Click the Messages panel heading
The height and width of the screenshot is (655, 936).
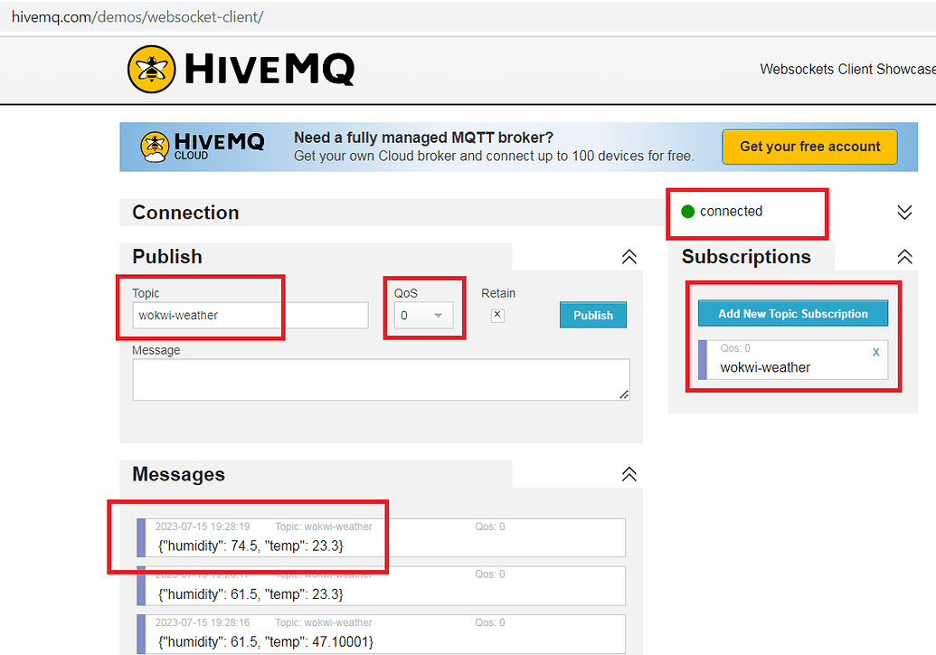click(x=178, y=474)
